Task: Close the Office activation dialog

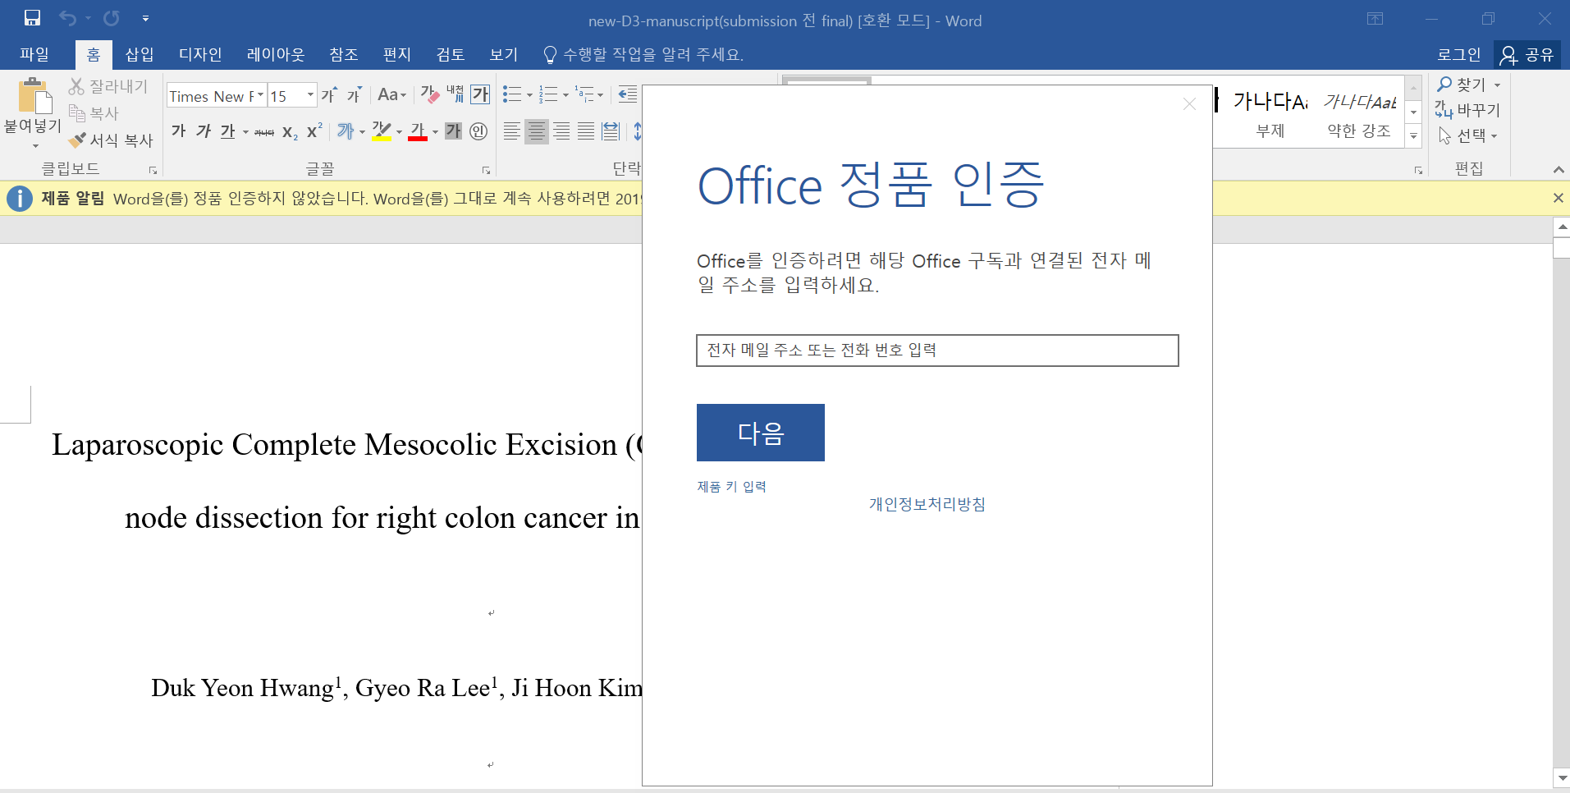Action: click(1189, 104)
